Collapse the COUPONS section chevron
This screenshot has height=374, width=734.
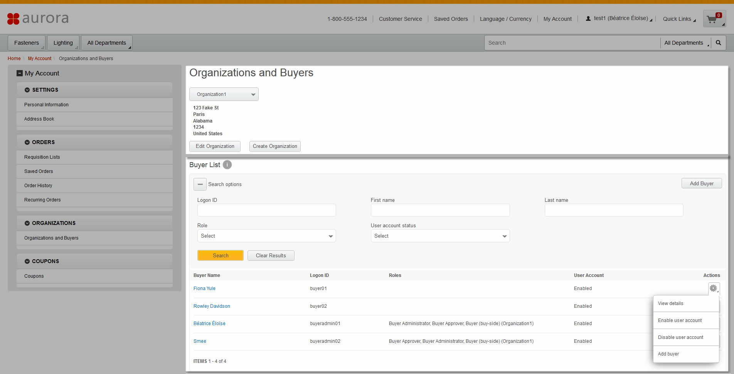(x=27, y=261)
